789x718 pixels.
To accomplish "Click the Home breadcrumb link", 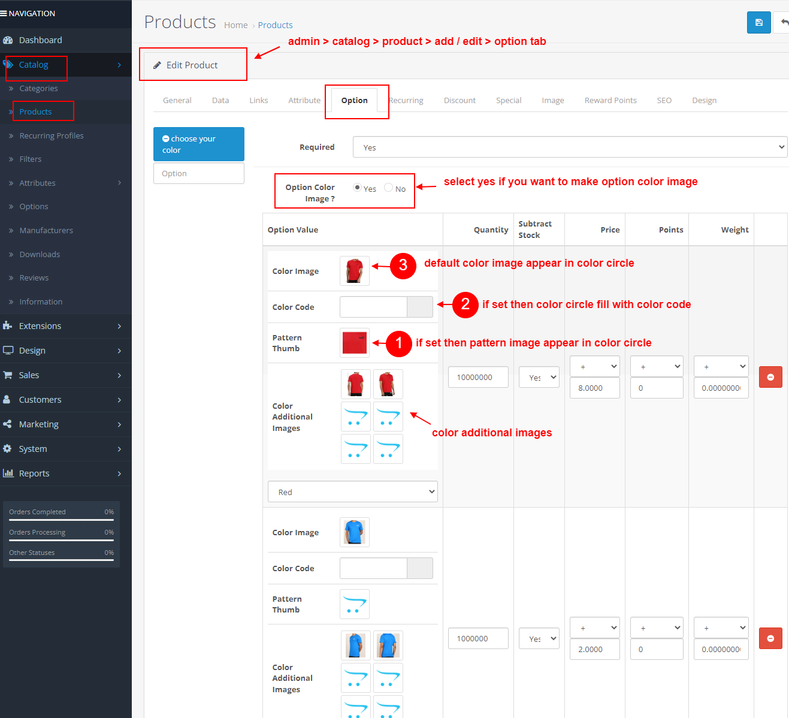I will [235, 25].
